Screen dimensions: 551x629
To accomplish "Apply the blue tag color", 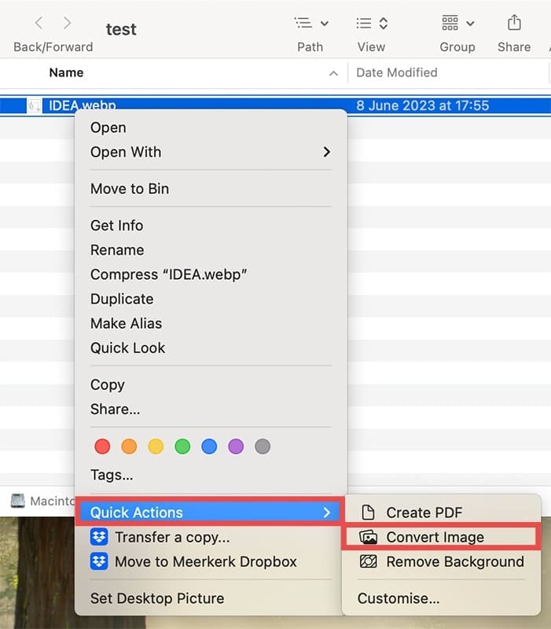I will (209, 447).
